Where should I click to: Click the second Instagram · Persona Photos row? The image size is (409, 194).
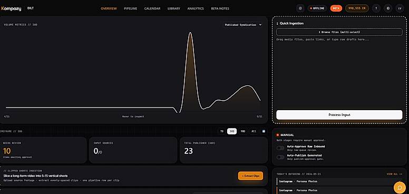pyautogui.click(x=339, y=190)
